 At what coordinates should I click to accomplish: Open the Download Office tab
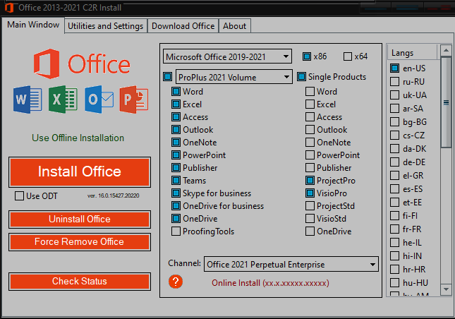point(183,26)
